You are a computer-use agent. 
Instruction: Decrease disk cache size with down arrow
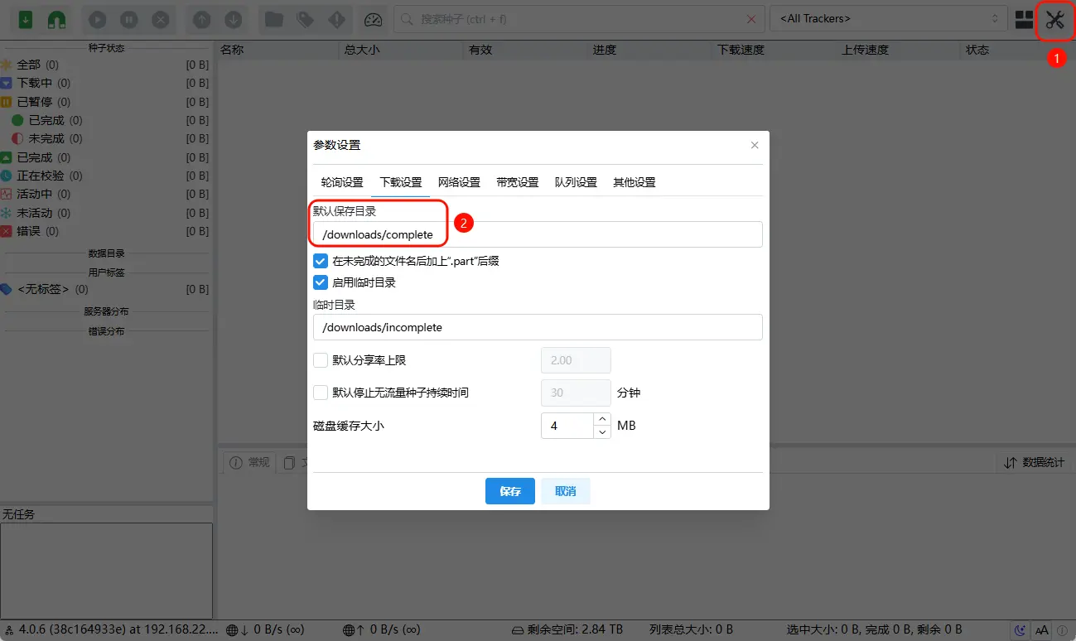pos(602,431)
